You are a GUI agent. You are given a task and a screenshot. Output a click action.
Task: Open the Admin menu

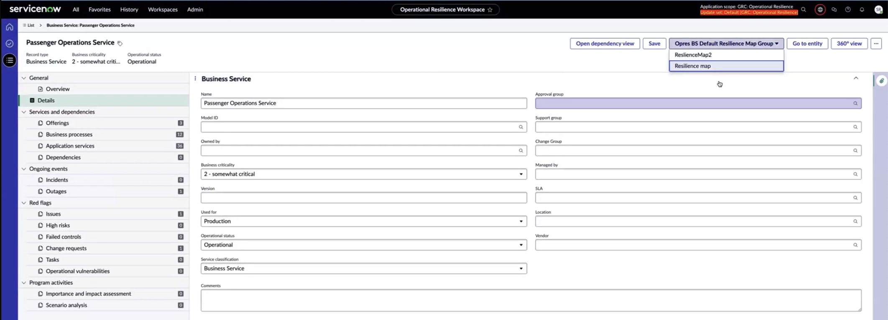[x=195, y=10]
